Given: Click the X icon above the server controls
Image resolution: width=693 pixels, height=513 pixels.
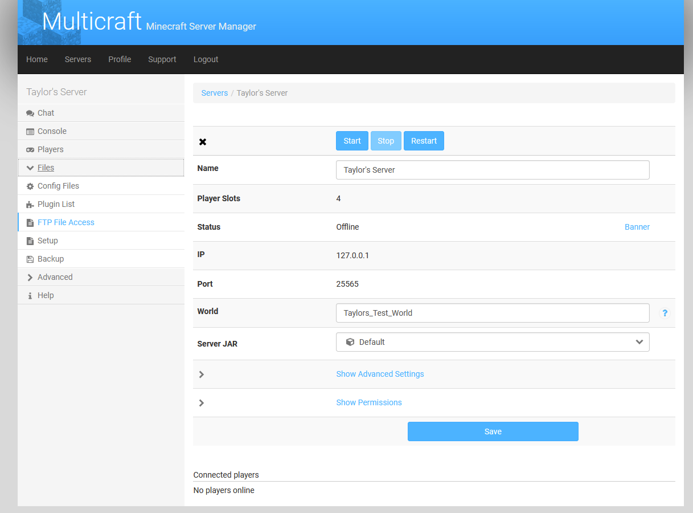Looking at the screenshot, I should point(203,141).
